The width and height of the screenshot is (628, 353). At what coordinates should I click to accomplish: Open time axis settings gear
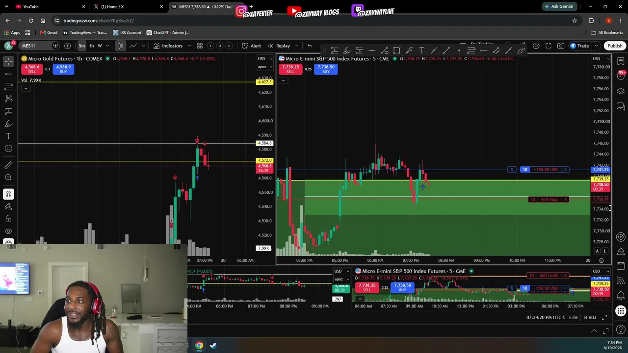[x=601, y=260]
